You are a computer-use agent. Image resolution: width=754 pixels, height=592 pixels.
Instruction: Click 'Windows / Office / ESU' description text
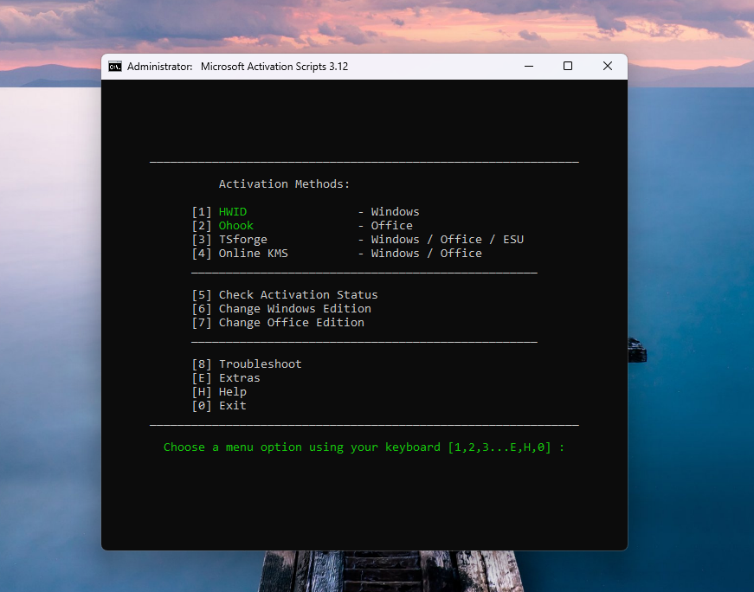click(448, 240)
